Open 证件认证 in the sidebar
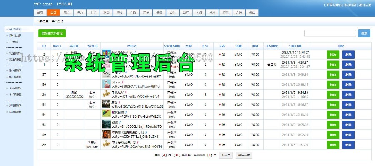The height and width of the screenshot is (166, 375). 15,36
